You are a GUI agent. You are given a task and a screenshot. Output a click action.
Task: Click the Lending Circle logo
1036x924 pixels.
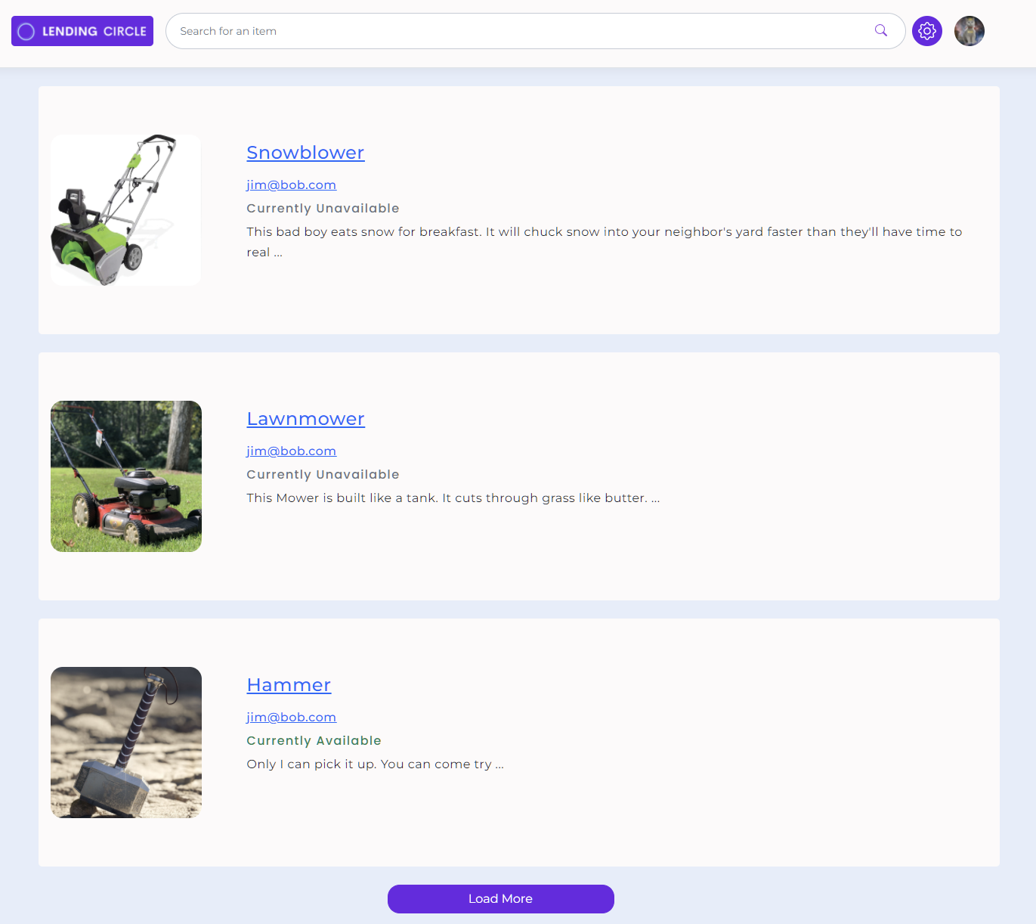(x=82, y=31)
